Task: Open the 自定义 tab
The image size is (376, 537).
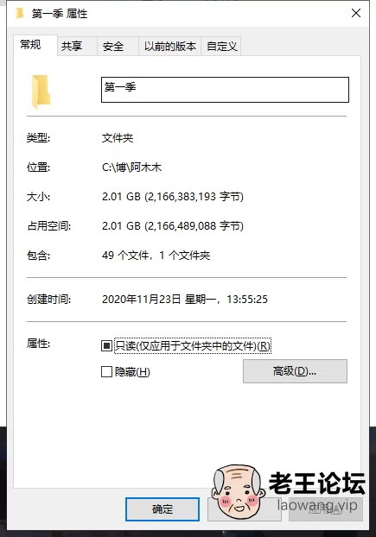Action: (221, 46)
